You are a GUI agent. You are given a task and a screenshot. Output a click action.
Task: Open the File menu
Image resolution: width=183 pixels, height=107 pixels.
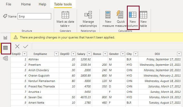pyautogui.click(x=9, y=4)
